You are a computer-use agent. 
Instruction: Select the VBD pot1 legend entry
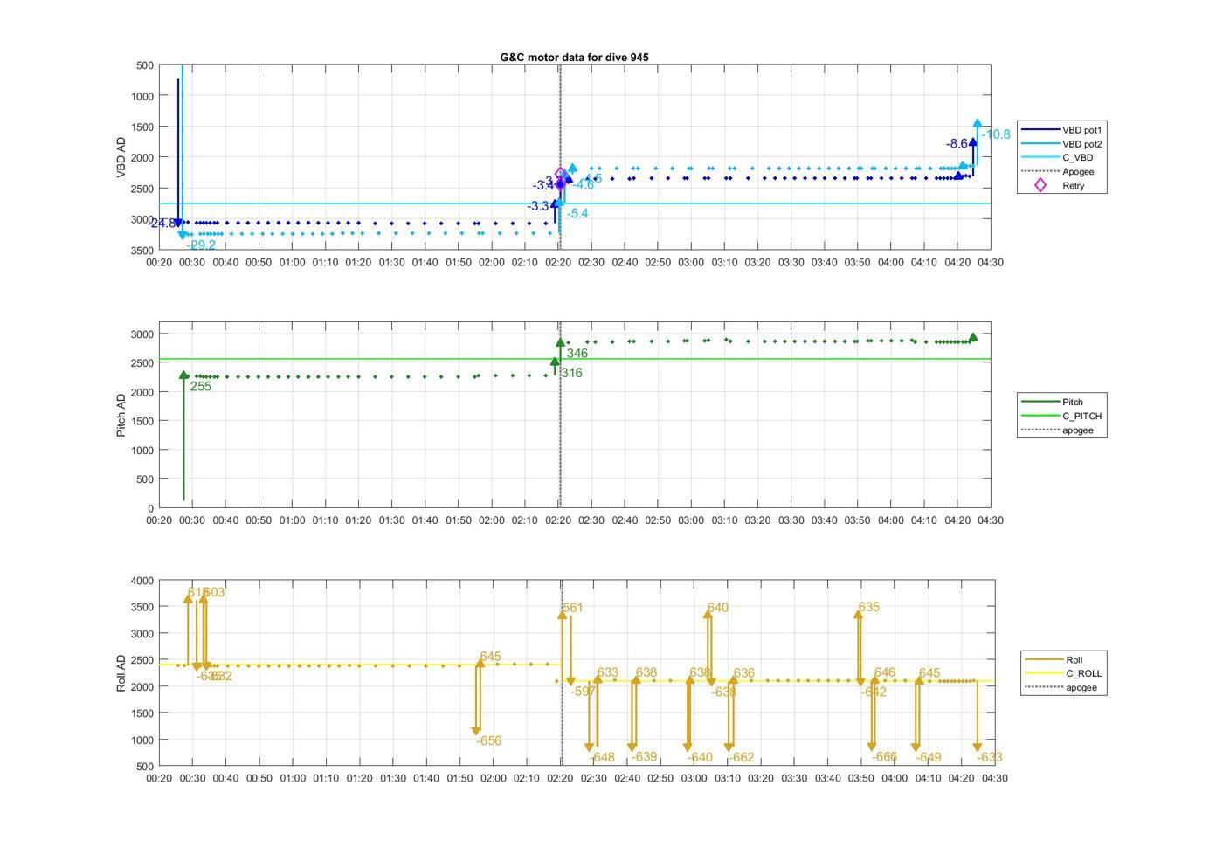pos(1062,130)
